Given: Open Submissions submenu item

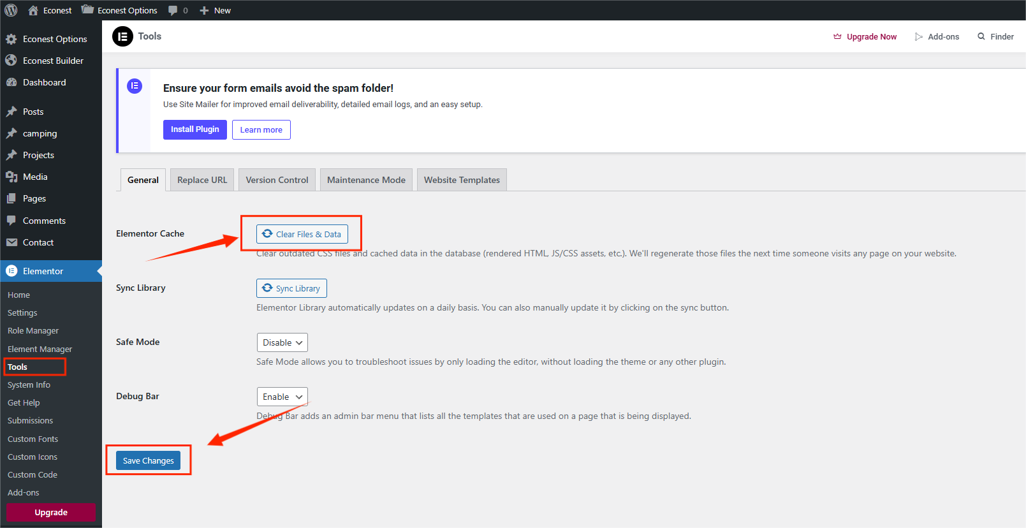Looking at the screenshot, I should pyautogui.click(x=30, y=420).
